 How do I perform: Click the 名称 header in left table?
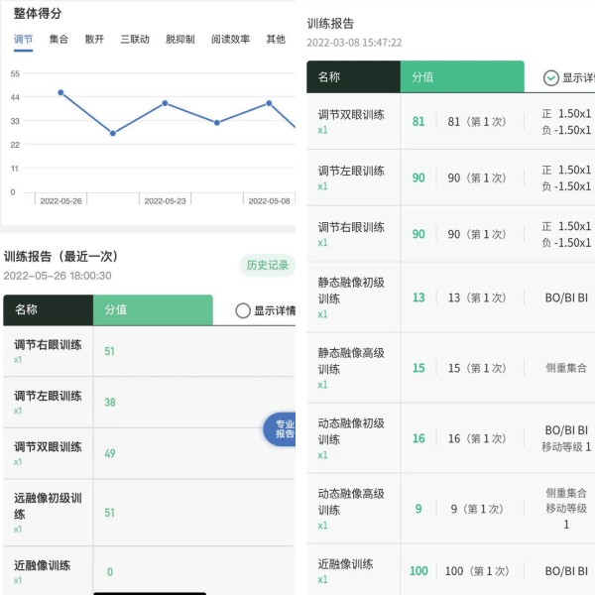[x=49, y=310]
